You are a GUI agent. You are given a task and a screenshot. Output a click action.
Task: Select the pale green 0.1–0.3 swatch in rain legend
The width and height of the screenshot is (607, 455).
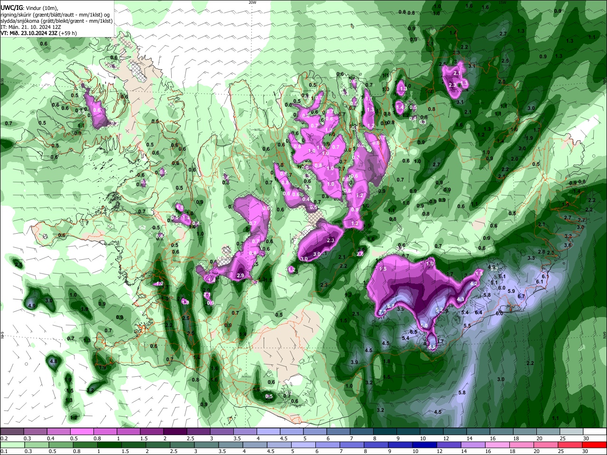12,445
